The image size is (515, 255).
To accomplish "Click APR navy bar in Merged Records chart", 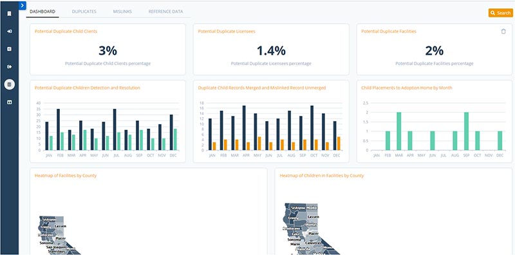I will click(244, 128).
